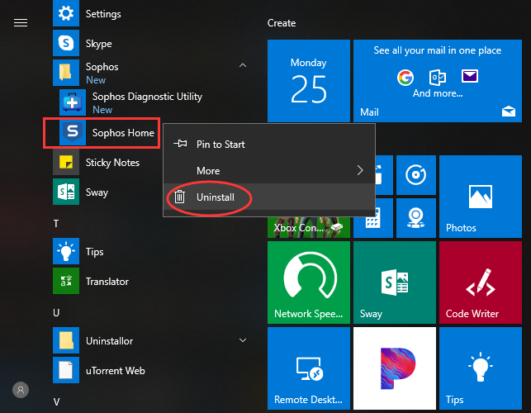Click the user account avatar icon
This screenshot has width=531, height=413.
[x=21, y=390]
